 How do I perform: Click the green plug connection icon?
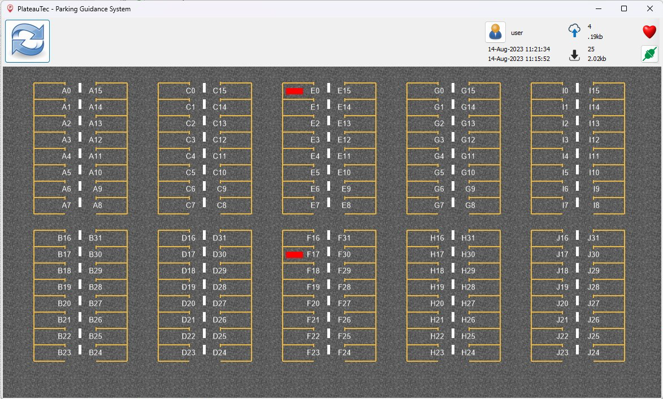click(x=649, y=54)
